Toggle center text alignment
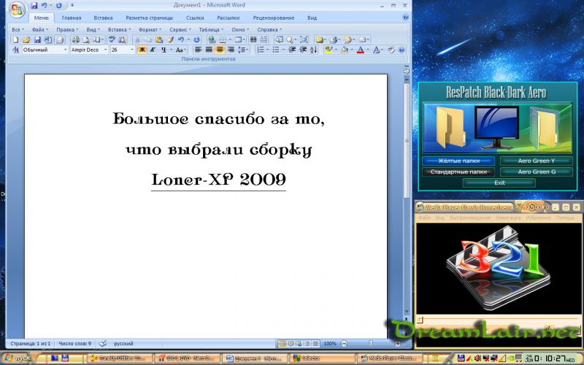The image size is (584, 365). coord(220,50)
